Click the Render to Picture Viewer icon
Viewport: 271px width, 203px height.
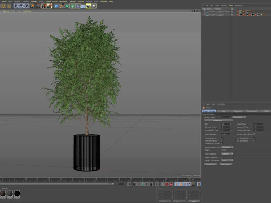pos(44,6)
